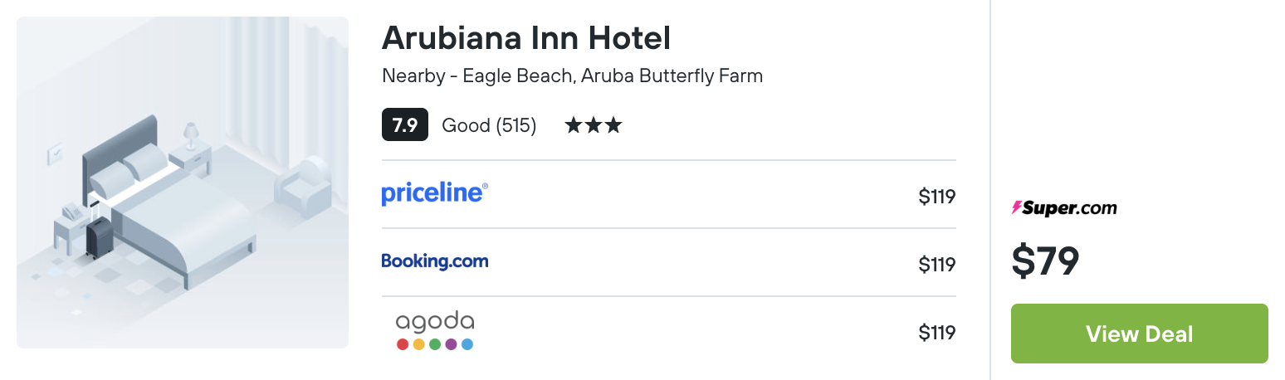Click the three-star rating icons
The height and width of the screenshot is (380, 1285).
tap(593, 126)
